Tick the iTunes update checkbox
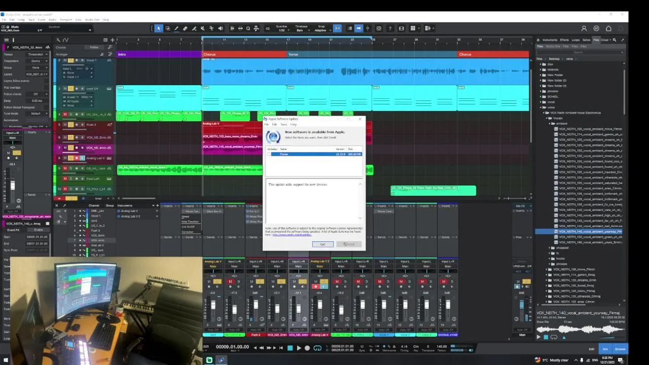This screenshot has width=649, height=365. 269,154
